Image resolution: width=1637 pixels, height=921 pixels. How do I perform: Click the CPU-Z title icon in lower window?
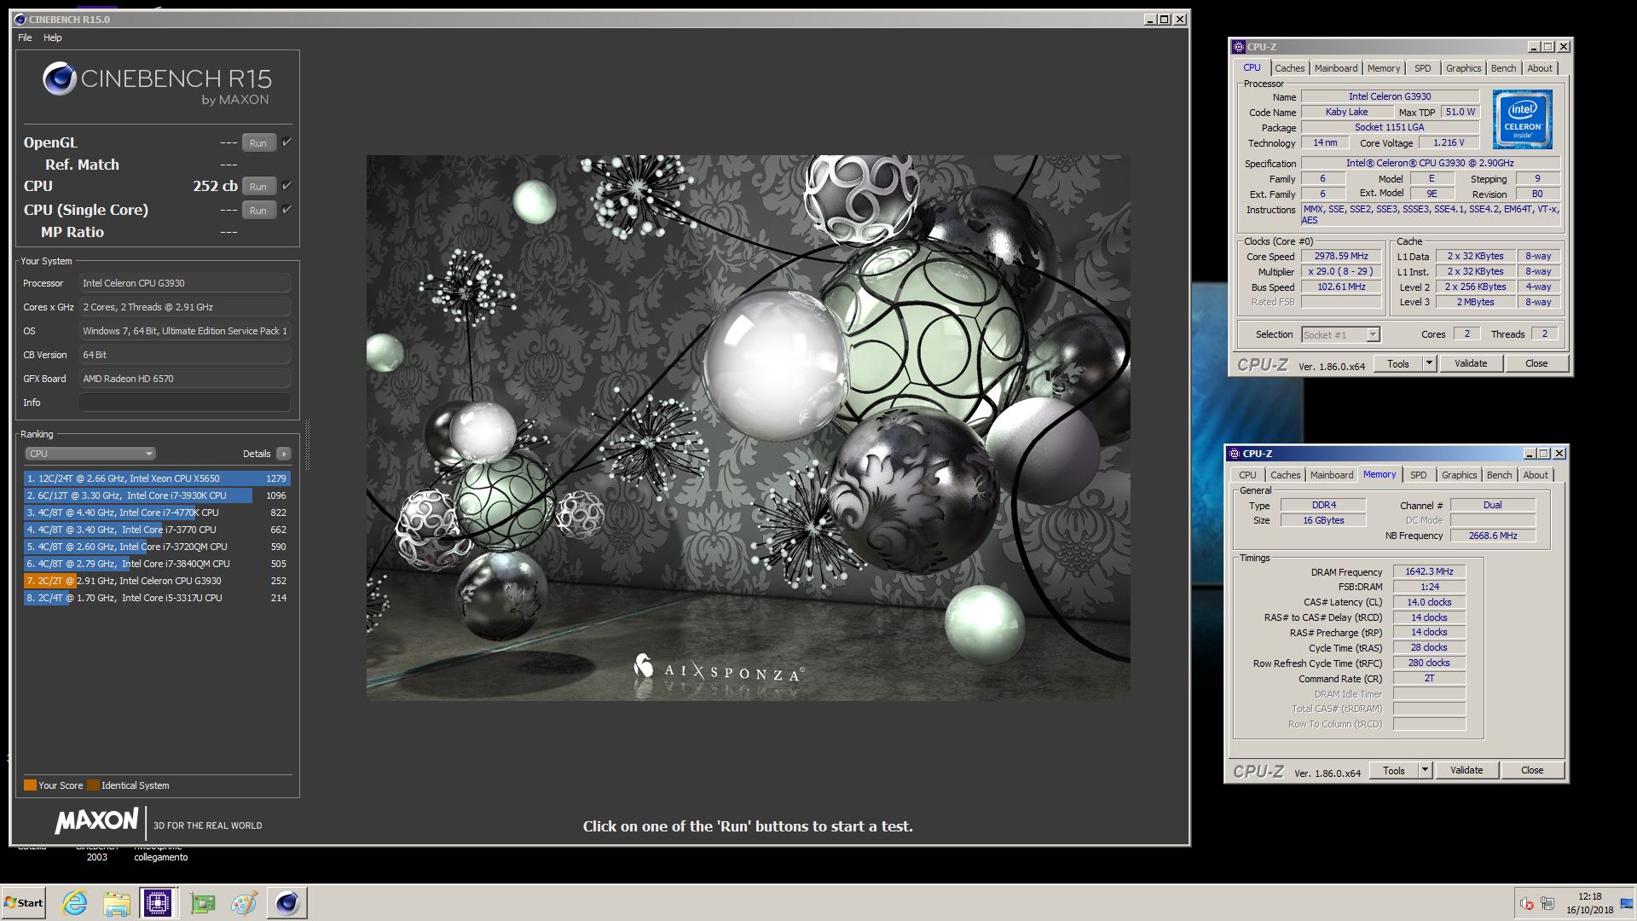[x=1235, y=454]
